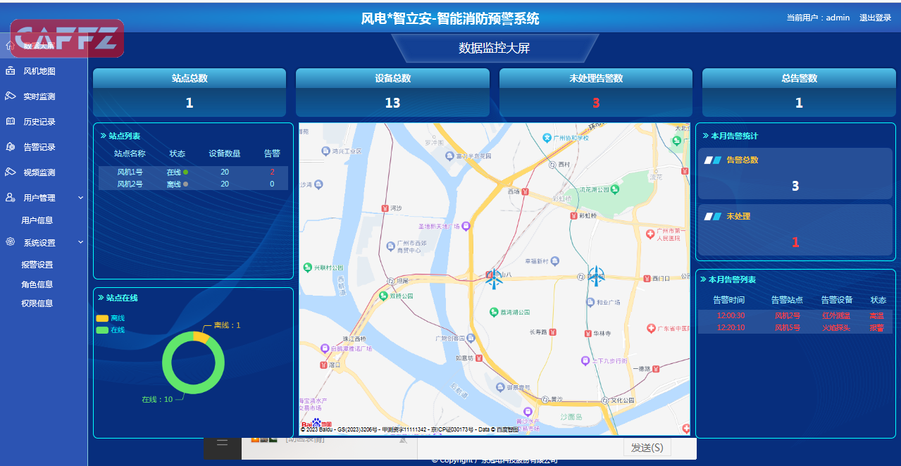Click the alarm icon beside 告警记录
Screen dimensions: 901x466
click(10, 147)
